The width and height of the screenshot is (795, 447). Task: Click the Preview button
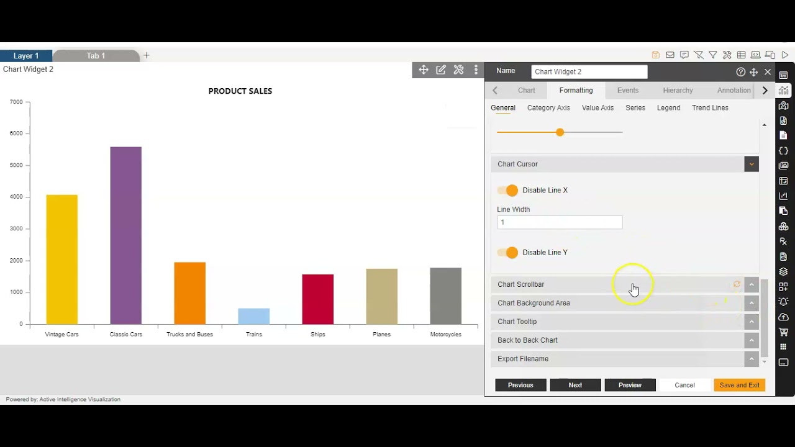(x=630, y=386)
